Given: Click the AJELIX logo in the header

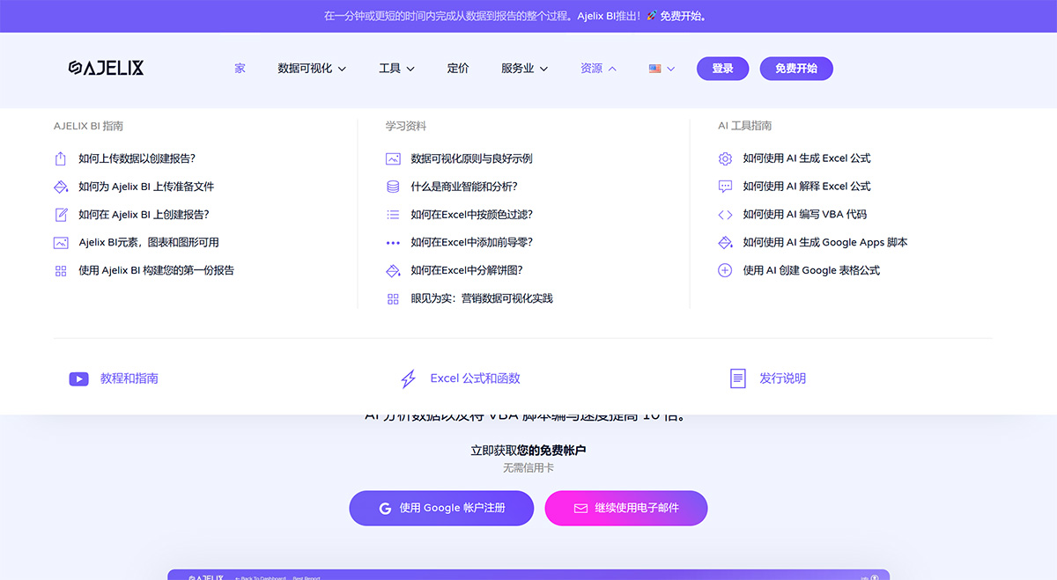Looking at the screenshot, I should click(x=106, y=68).
